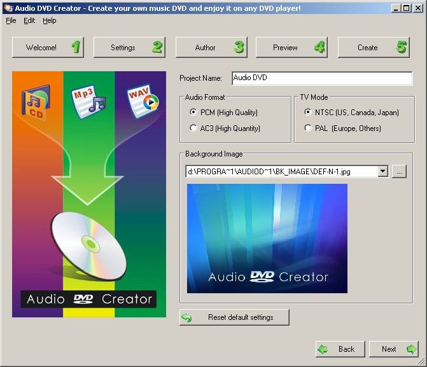
Task: Proceed with the Next button
Action: (393, 349)
